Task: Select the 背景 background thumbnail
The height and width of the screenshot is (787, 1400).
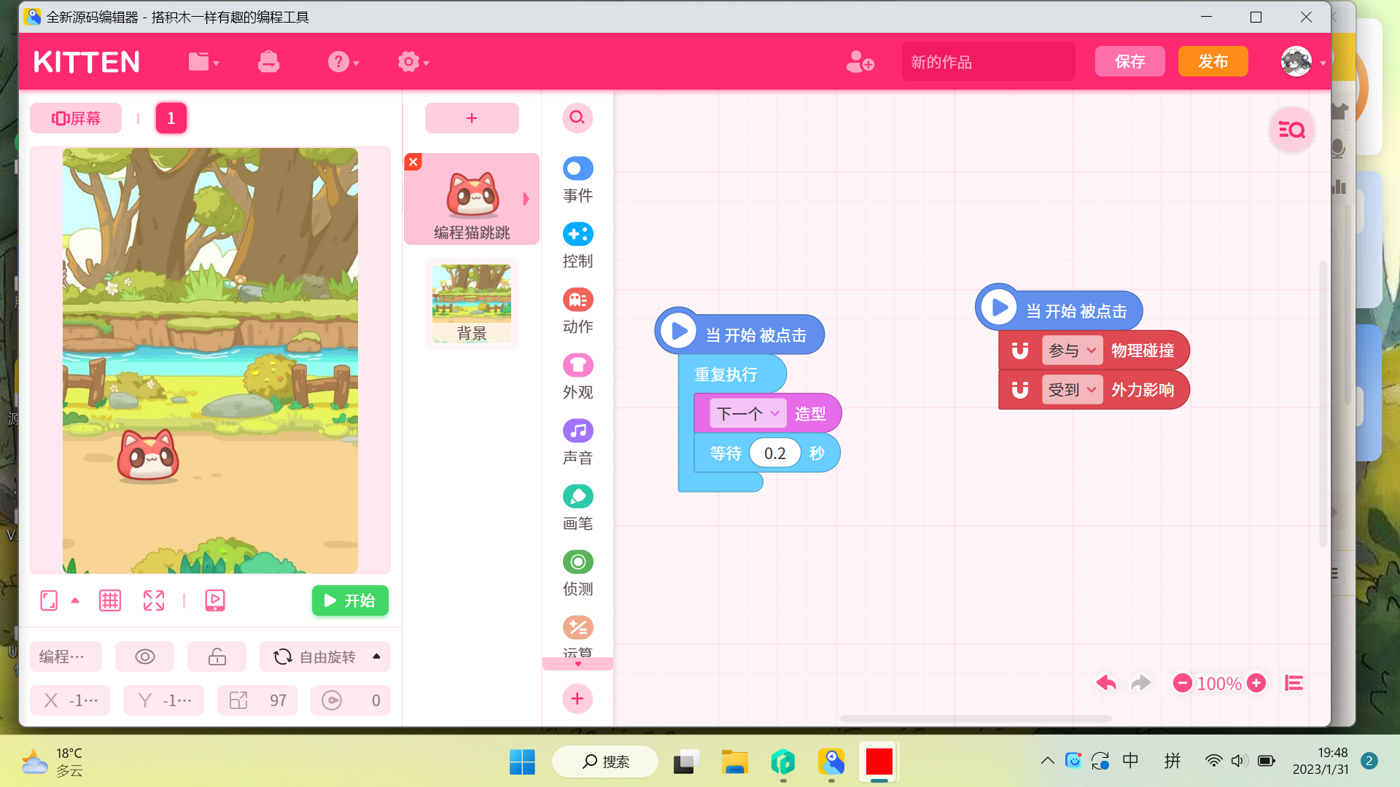Action: coord(472,304)
